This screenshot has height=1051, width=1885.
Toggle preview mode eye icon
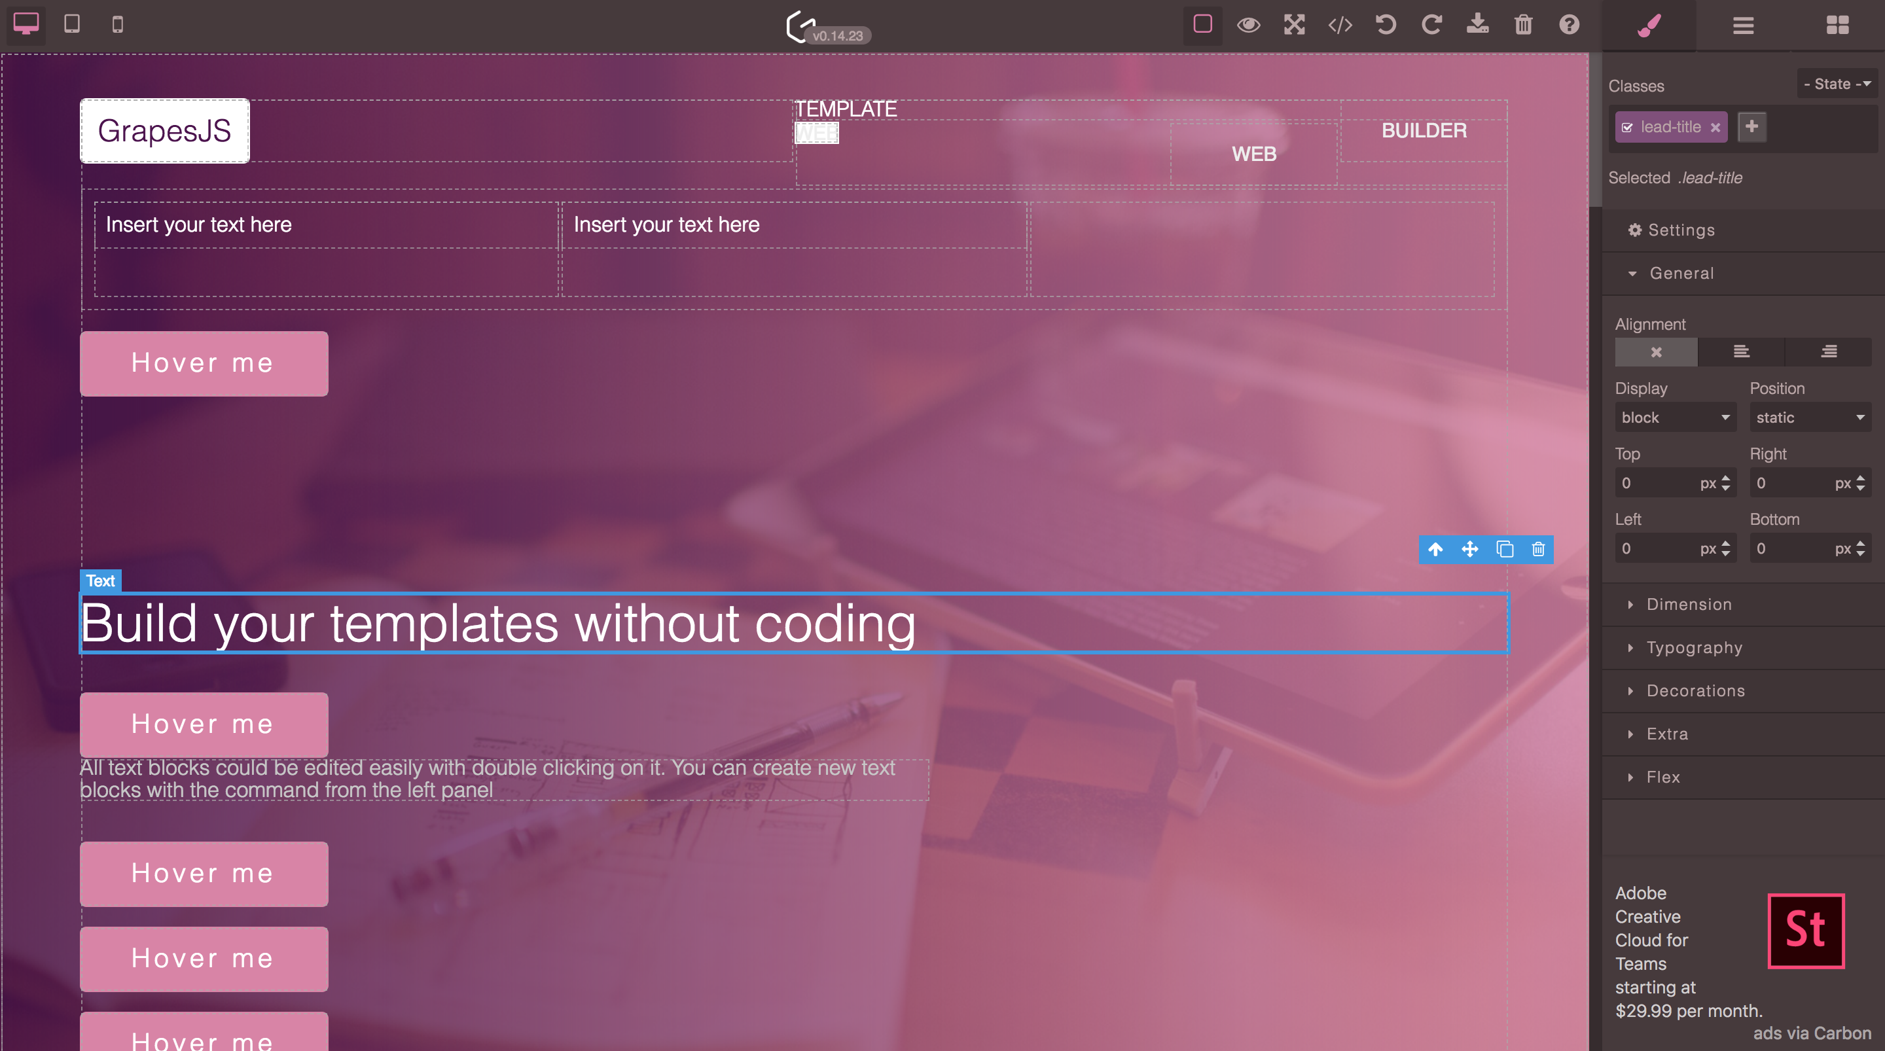coord(1248,25)
